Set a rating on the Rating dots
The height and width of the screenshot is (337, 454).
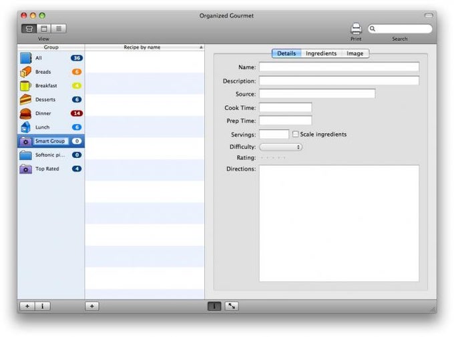[273, 158]
